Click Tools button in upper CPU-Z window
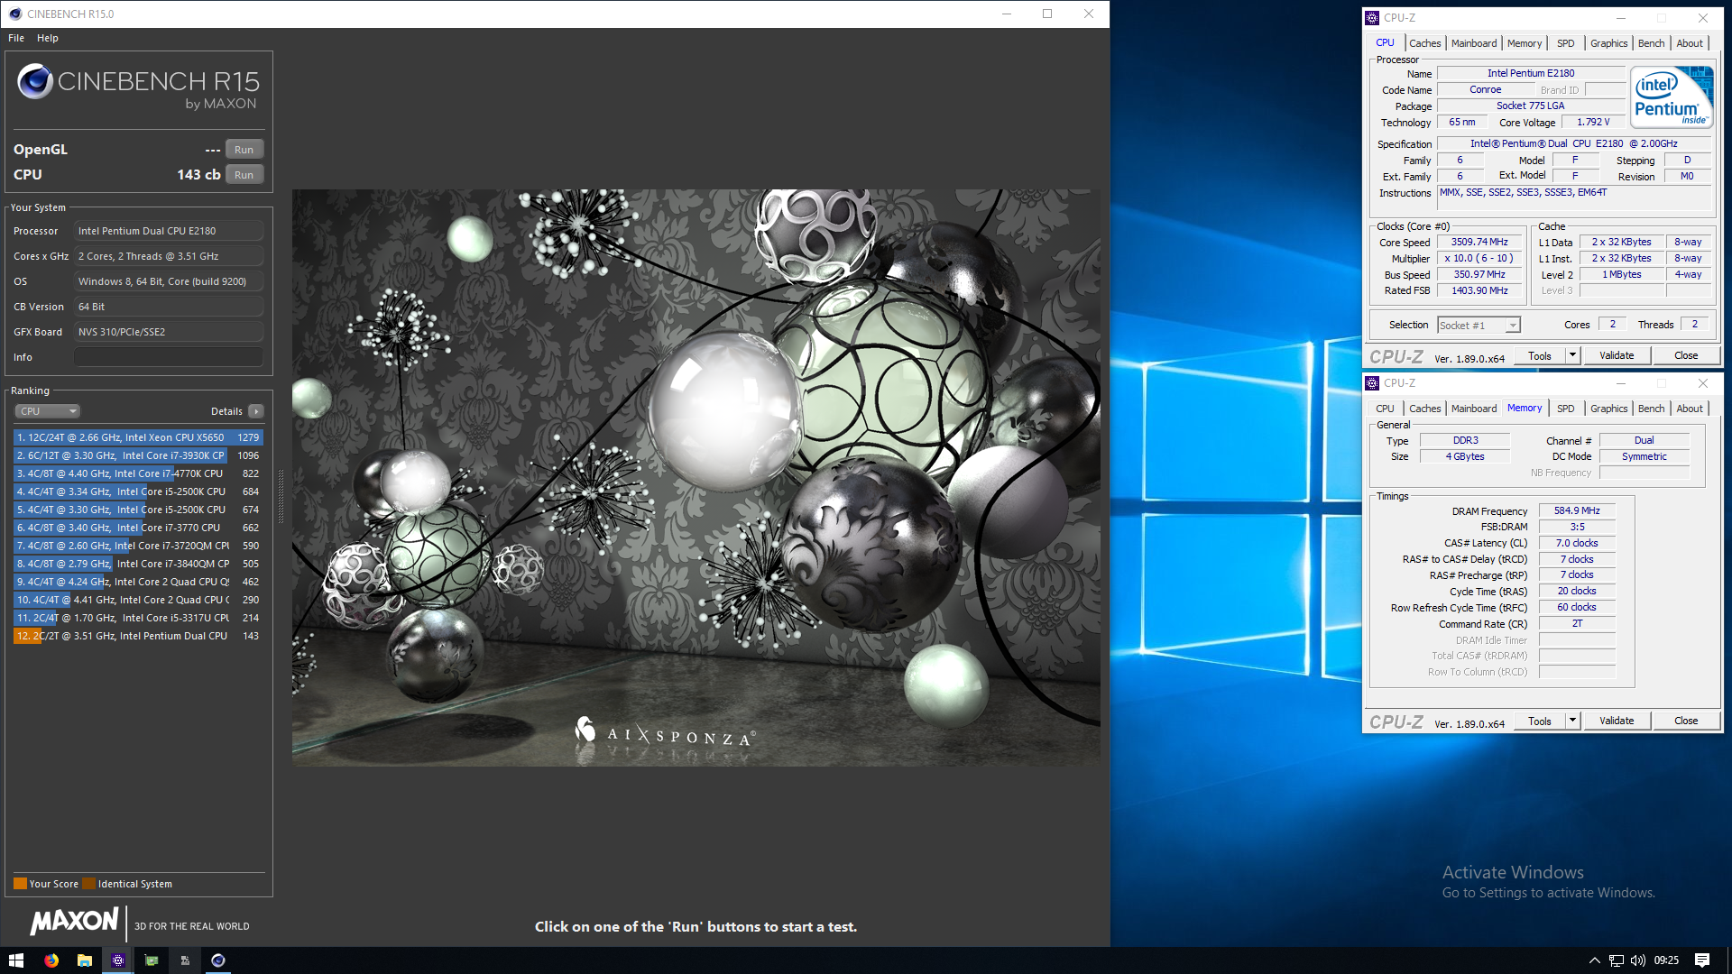1732x974 pixels. (x=1539, y=356)
